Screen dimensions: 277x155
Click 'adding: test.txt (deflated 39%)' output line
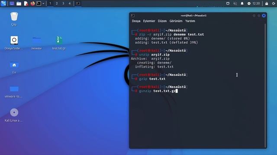pos(166,43)
